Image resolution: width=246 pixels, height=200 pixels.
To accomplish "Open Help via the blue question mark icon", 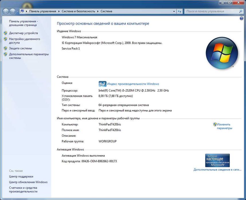I will point(241,19).
